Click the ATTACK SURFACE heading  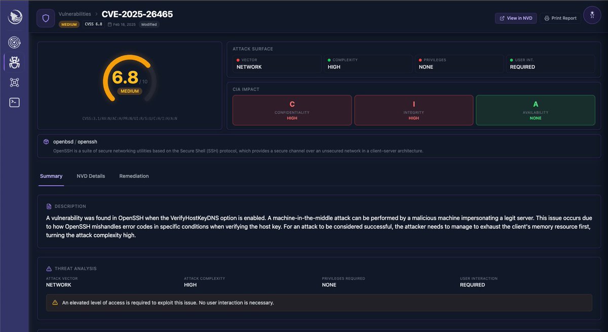tap(253, 49)
